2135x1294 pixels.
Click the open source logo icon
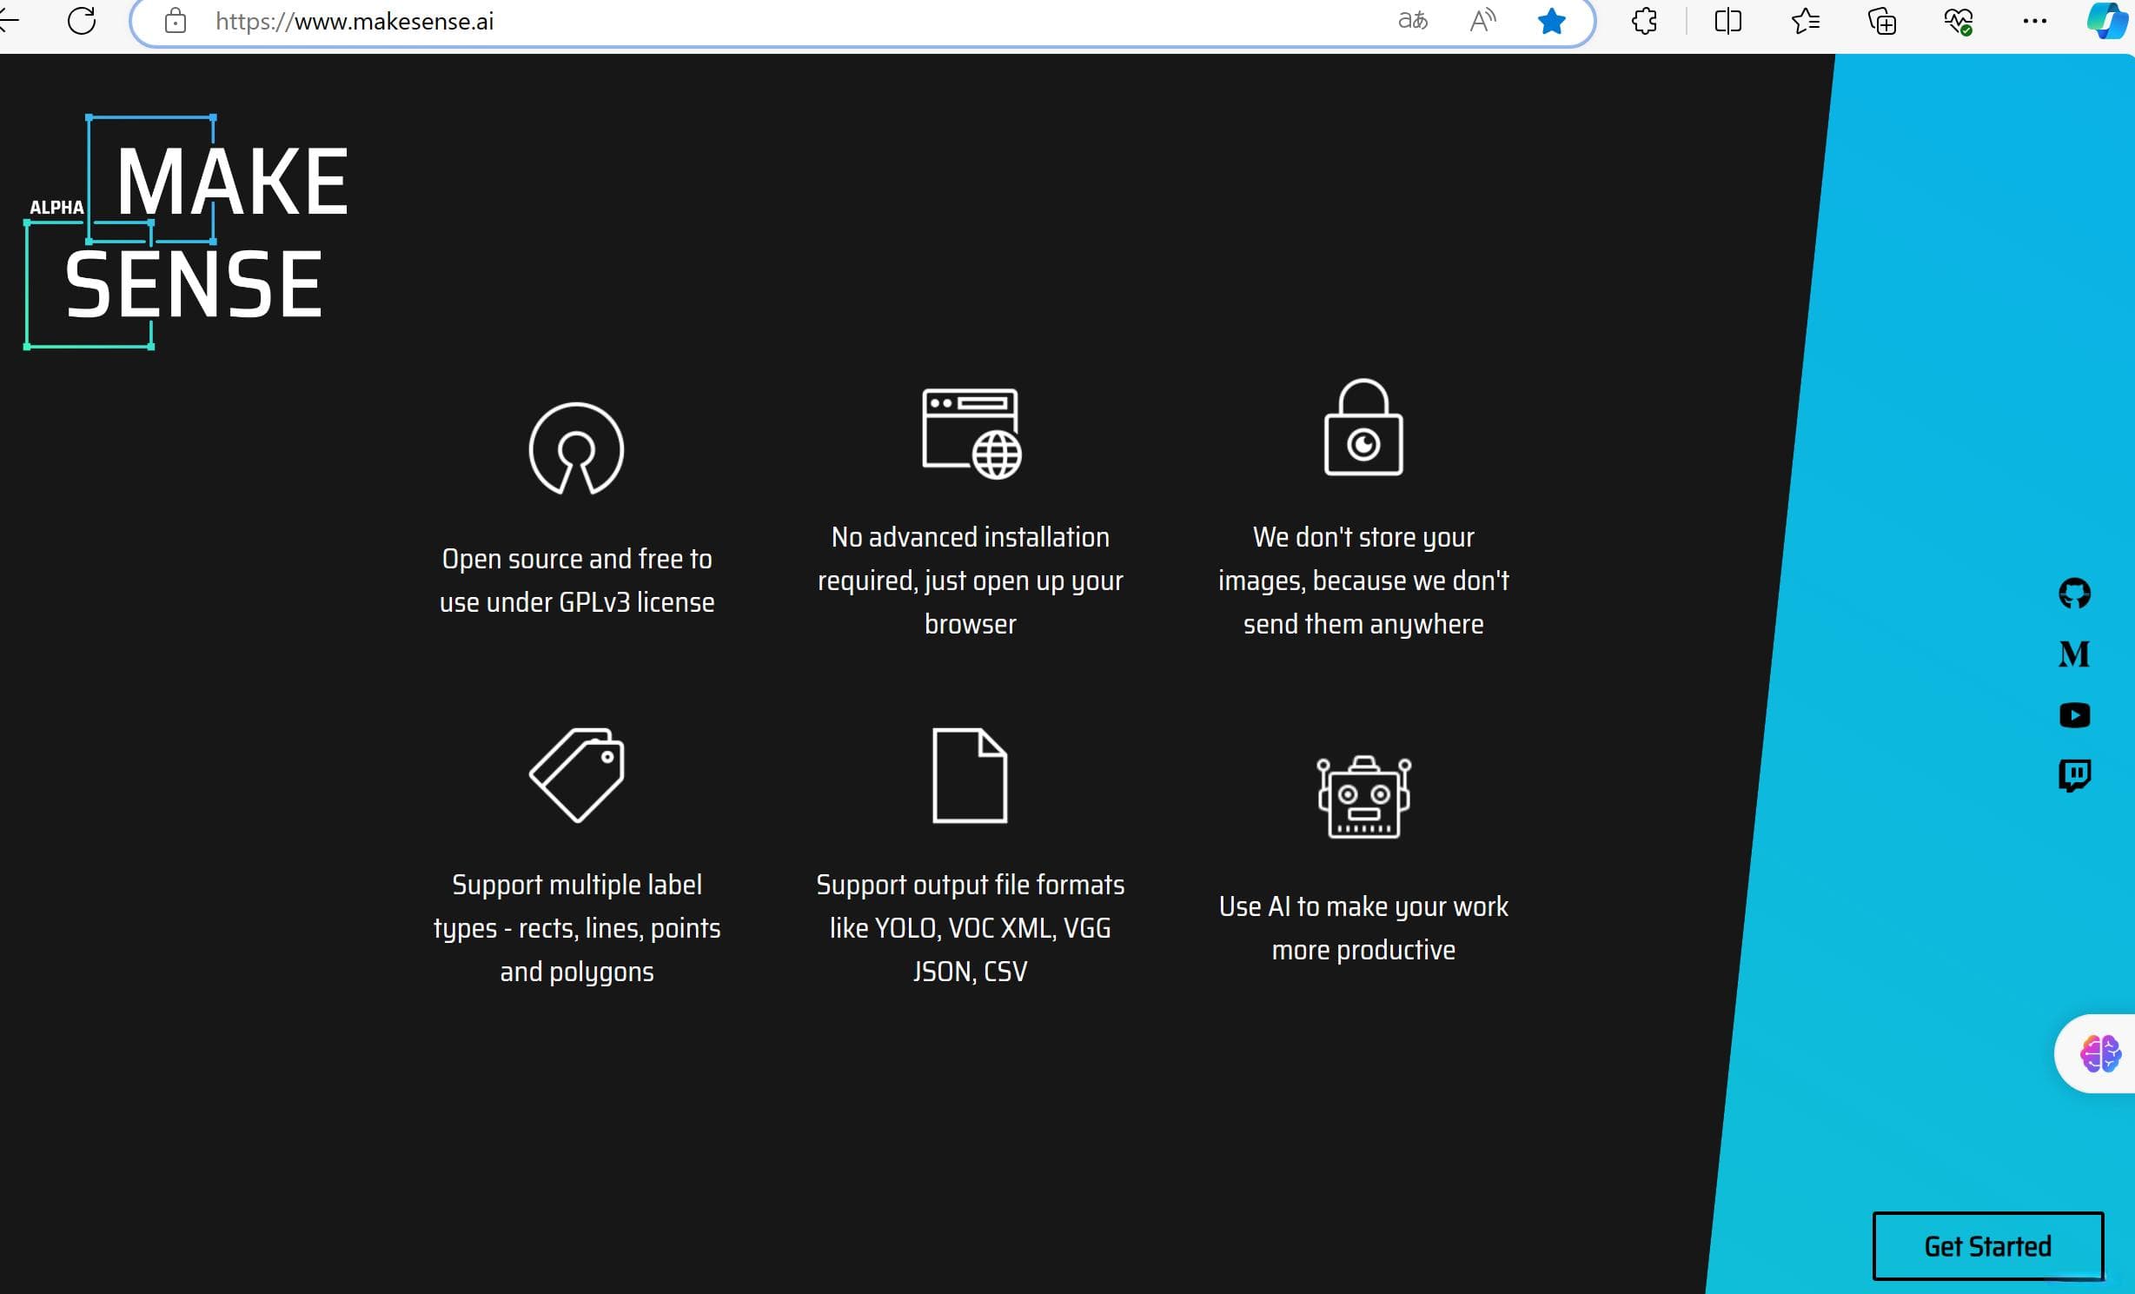coord(576,448)
